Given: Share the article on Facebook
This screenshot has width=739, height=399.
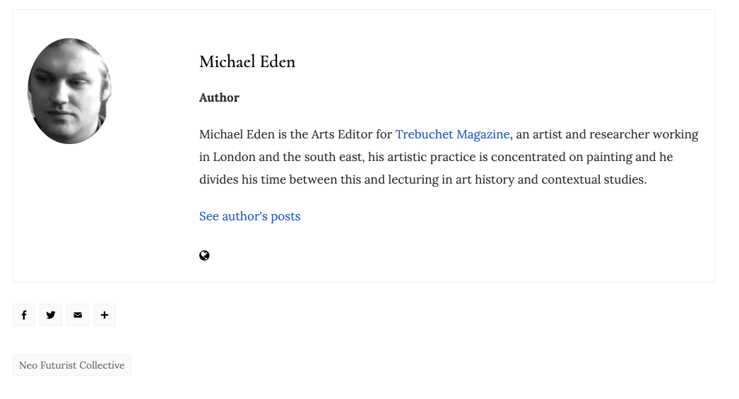Looking at the screenshot, I should [24, 315].
